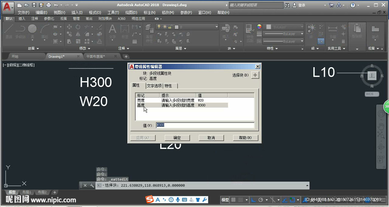Click the shopping cart Autodesk App Store icon
Image resolution: width=389 pixels, height=207 pixels.
coord(331,5)
